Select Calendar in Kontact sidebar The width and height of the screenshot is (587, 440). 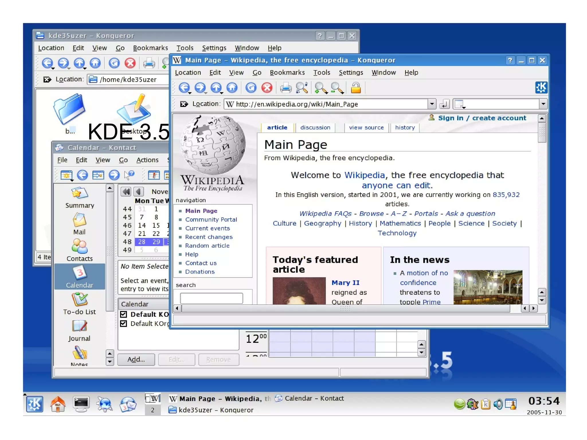(x=79, y=277)
